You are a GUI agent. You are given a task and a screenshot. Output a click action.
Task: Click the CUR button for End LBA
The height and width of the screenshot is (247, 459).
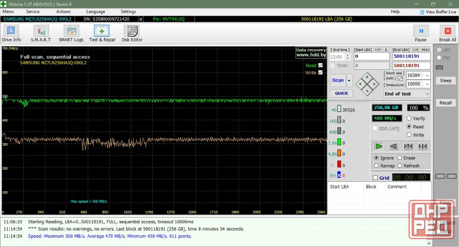pyautogui.click(x=416, y=49)
